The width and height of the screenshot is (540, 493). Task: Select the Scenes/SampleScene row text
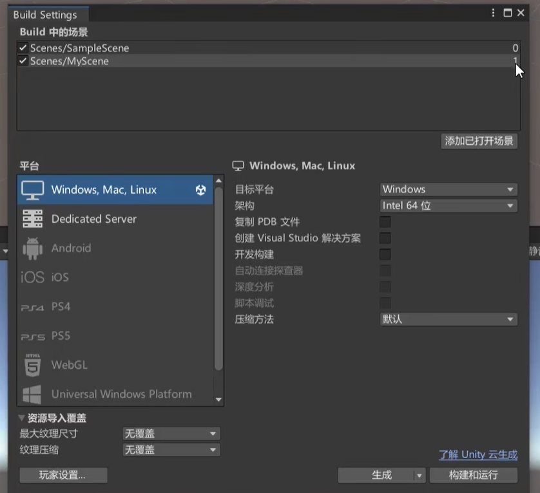point(79,48)
